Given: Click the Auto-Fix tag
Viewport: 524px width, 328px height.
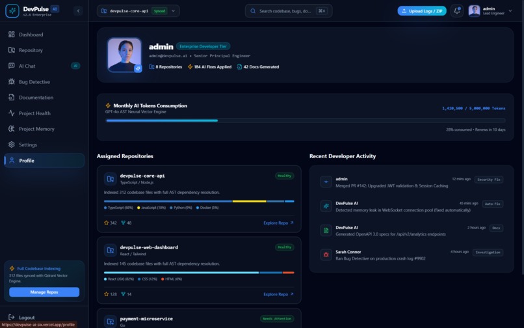Looking at the screenshot, I should coord(493,204).
